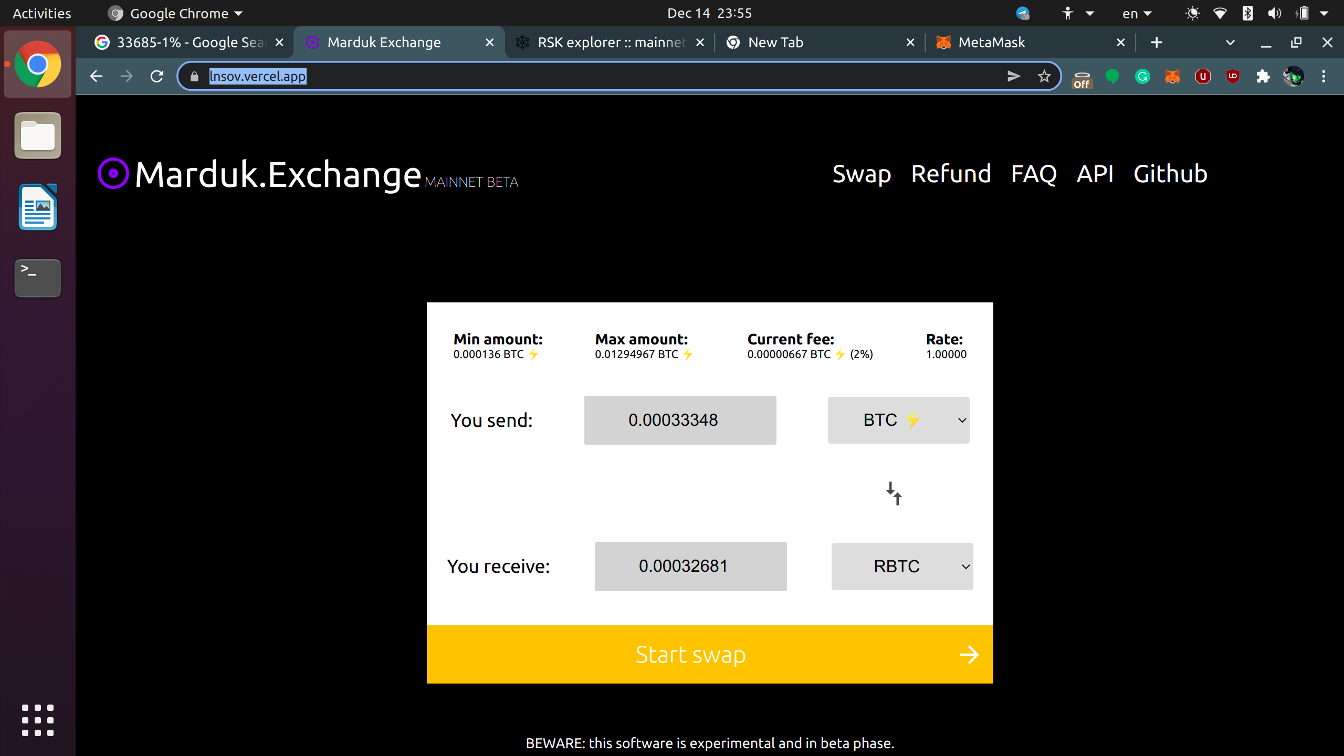Open the BTC Lightning currency dropdown
Screen dimensions: 1344x756
tap(898, 420)
